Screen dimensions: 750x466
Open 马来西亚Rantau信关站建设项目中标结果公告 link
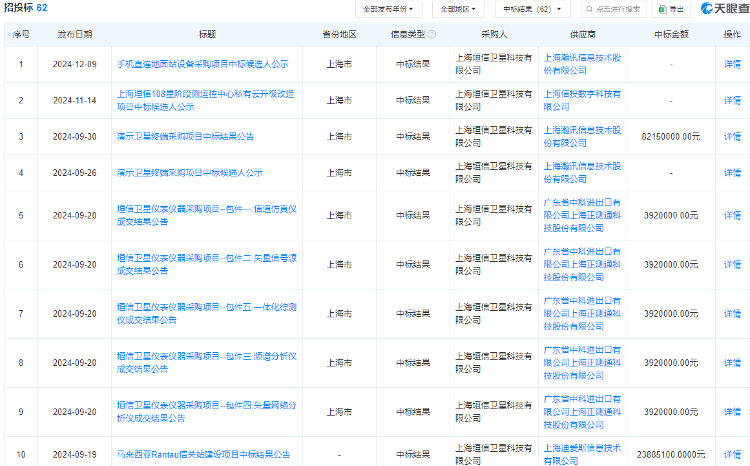203,454
